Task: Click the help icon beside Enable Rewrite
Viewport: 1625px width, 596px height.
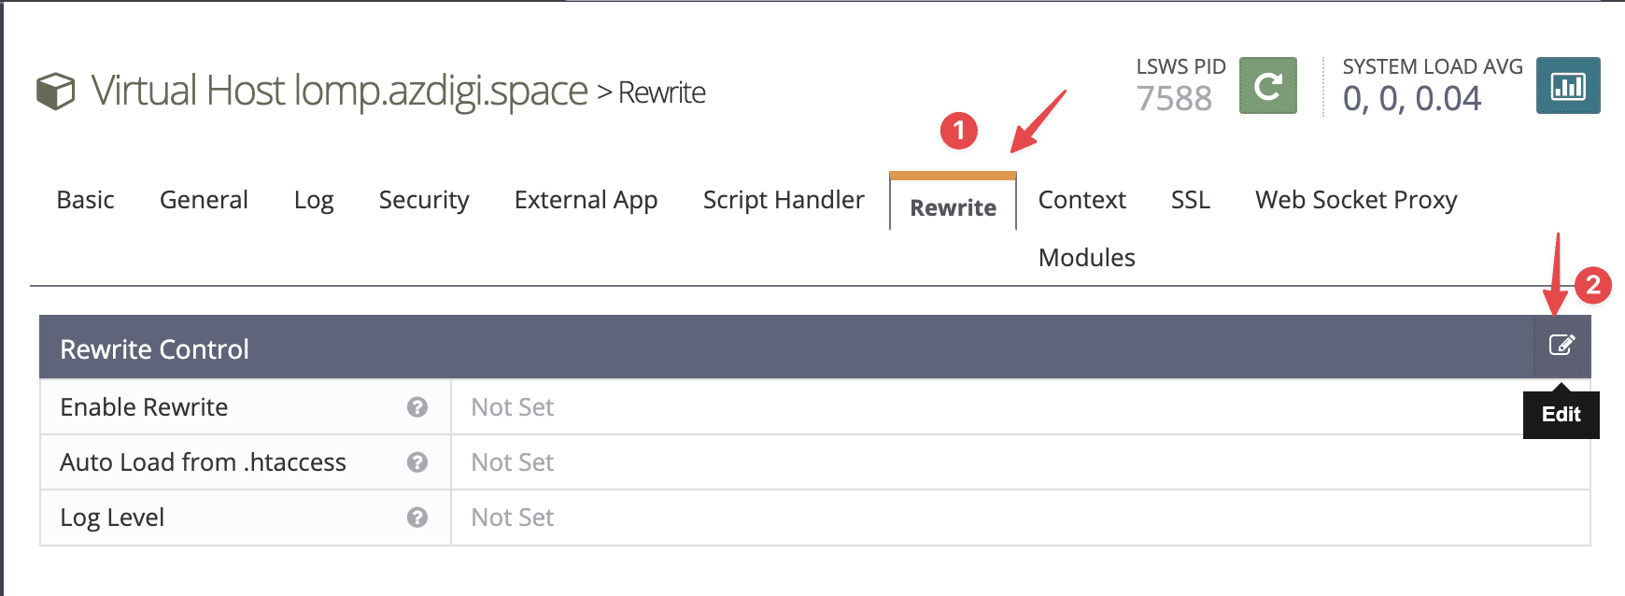Action: pos(417,407)
